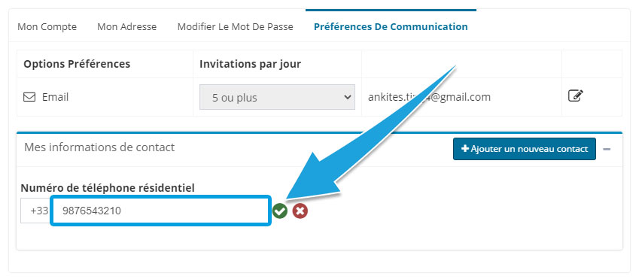Collapse the Mes informations de contact panel
642x279 pixels.
(607, 150)
